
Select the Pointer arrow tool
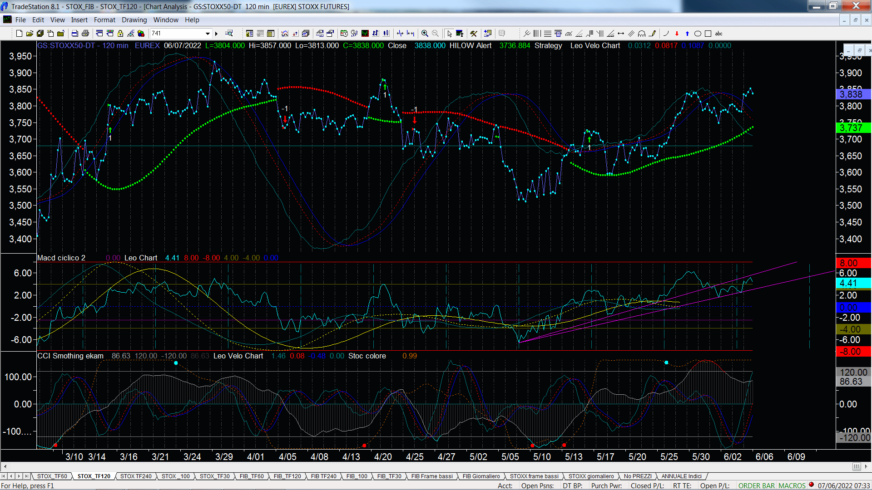coord(449,34)
